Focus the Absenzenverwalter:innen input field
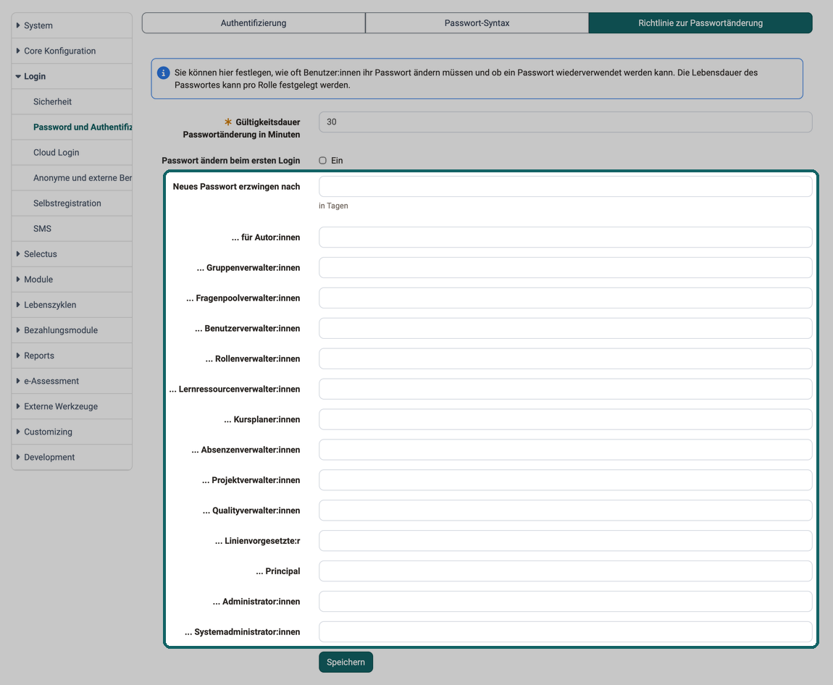This screenshot has width=833, height=685. [x=565, y=450]
